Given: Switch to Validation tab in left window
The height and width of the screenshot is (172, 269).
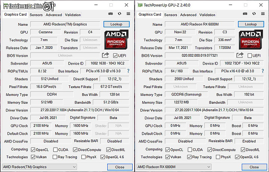Looking at the screenshot, I should [73, 15].
